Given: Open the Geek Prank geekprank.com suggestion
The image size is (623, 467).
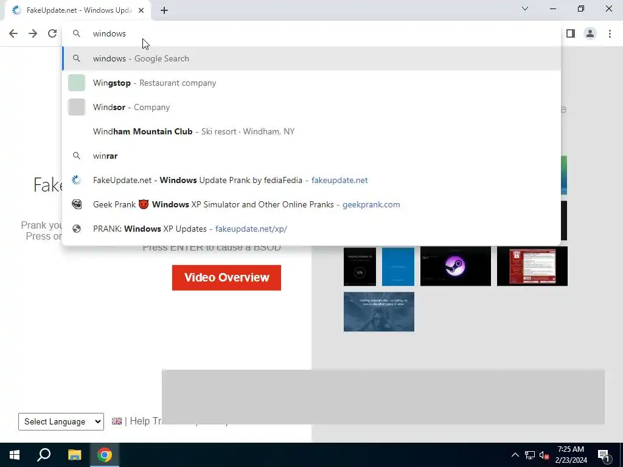Looking at the screenshot, I should click(311, 204).
